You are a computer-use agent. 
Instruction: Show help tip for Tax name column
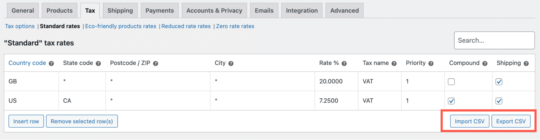click(394, 64)
